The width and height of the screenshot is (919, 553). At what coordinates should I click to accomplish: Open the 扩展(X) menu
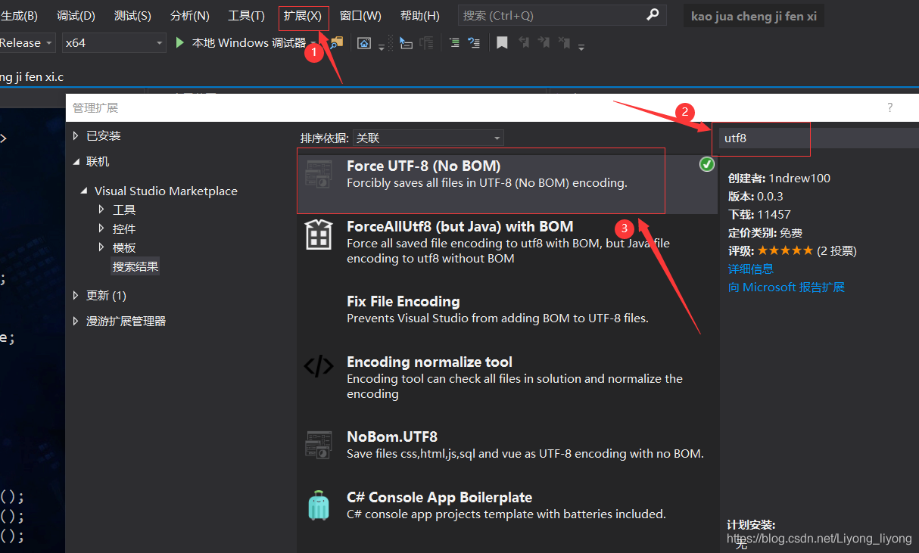tap(303, 16)
